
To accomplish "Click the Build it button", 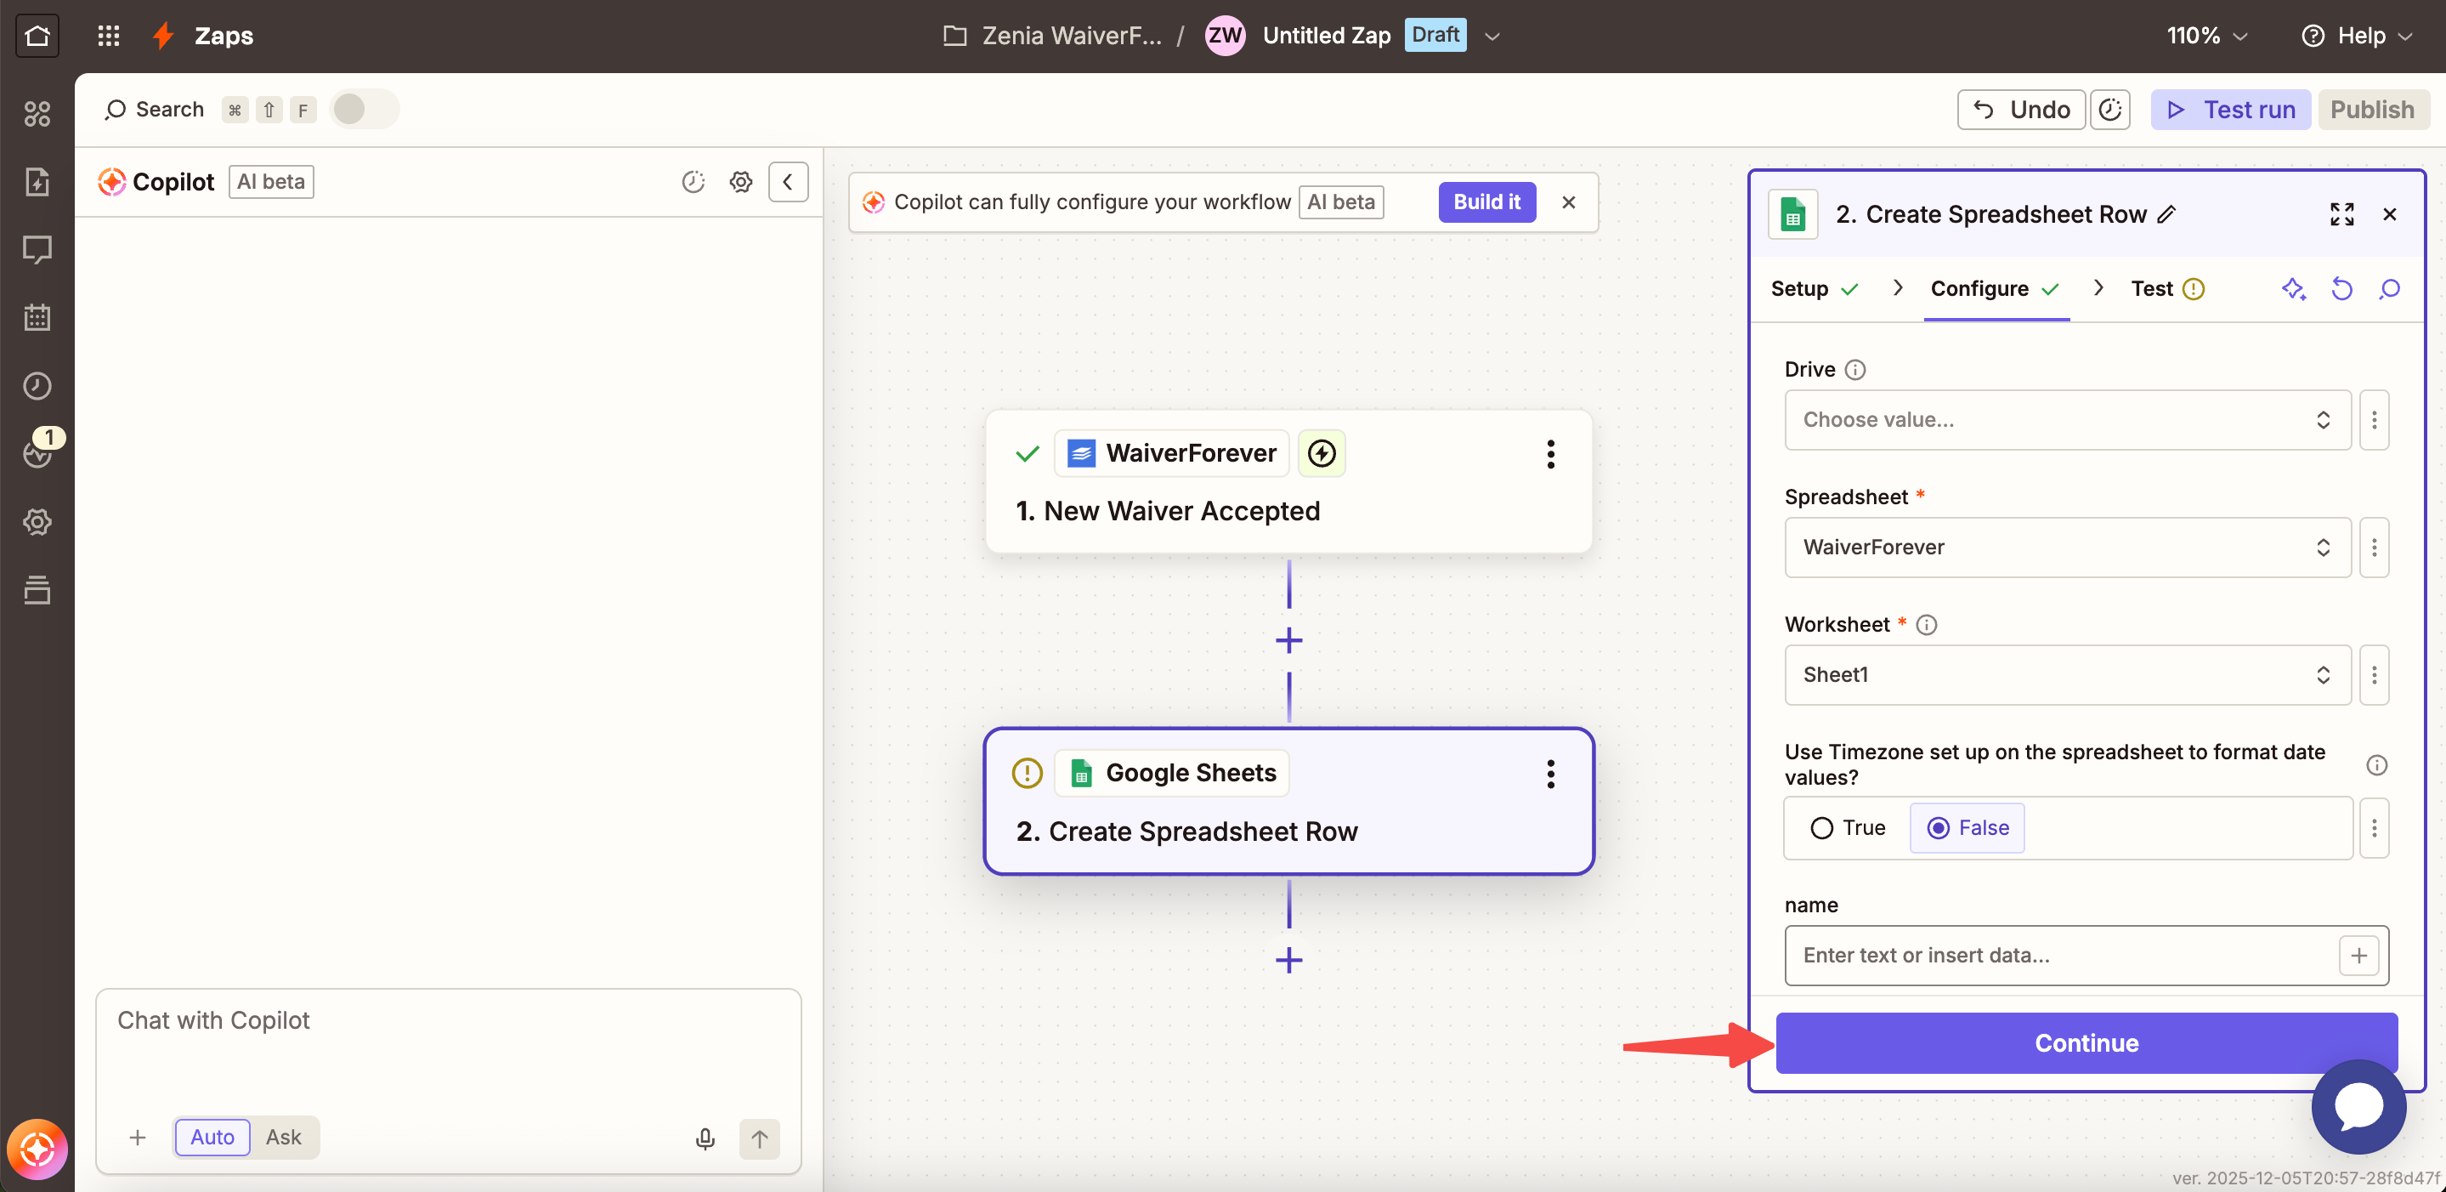I will pyautogui.click(x=1486, y=202).
